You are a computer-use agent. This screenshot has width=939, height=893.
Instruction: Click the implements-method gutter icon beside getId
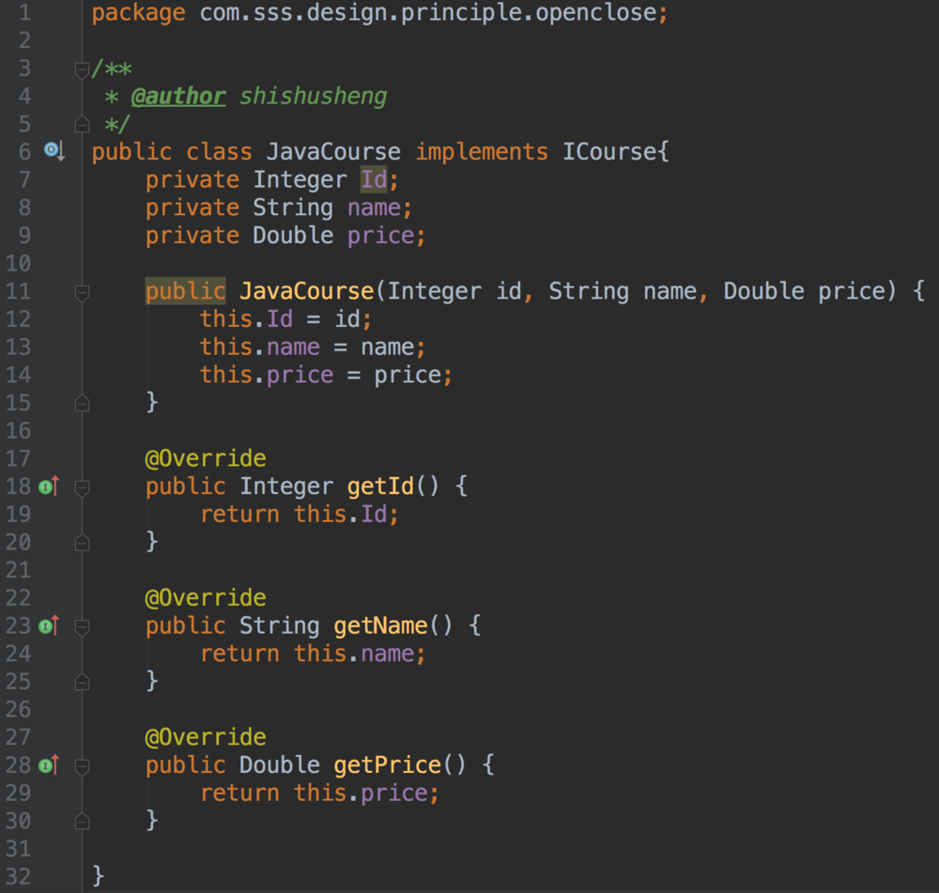tap(49, 486)
